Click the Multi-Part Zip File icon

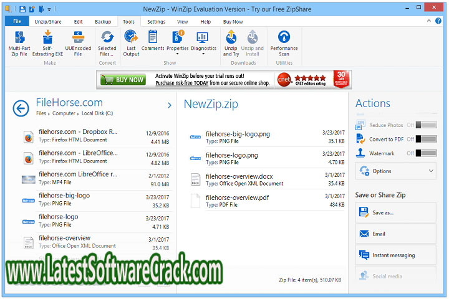click(19, 39)
